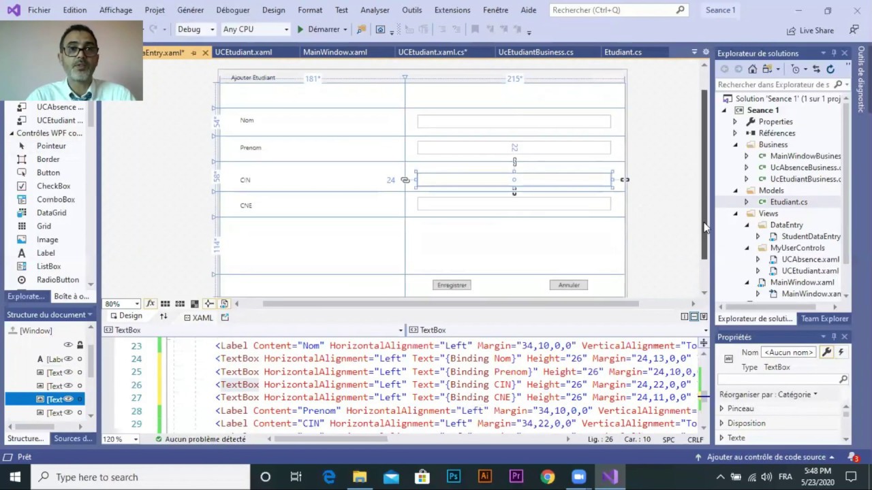The image size is (872, 490).
Task: Expand the Properties node
Action: click(x=735, y=122)
